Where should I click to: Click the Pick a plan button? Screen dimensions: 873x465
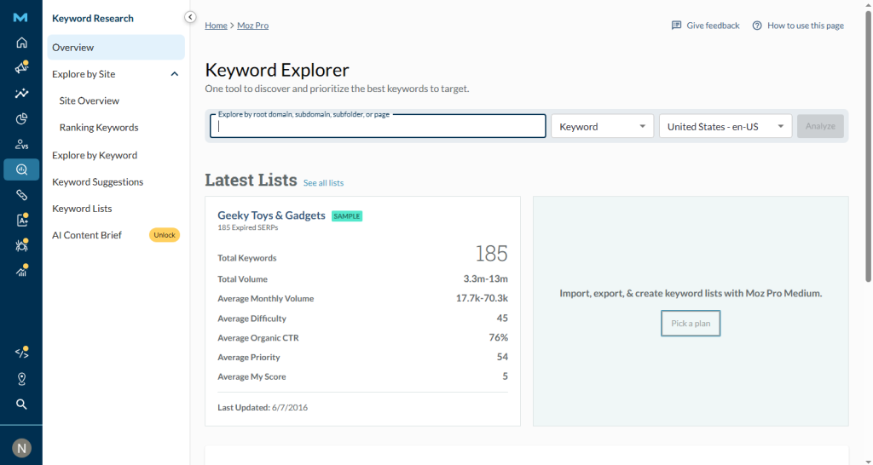[691, 323]
